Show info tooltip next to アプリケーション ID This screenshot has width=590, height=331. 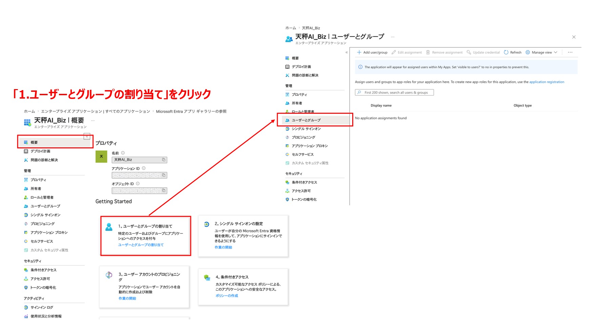click(144, 168)
